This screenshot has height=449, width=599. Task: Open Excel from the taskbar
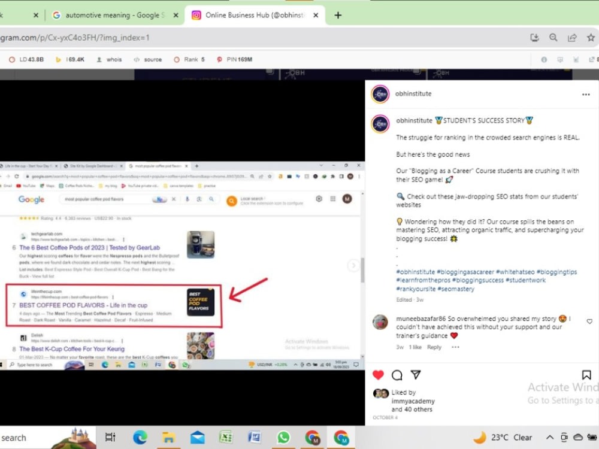pyautogui.click(x=226, y=438)
